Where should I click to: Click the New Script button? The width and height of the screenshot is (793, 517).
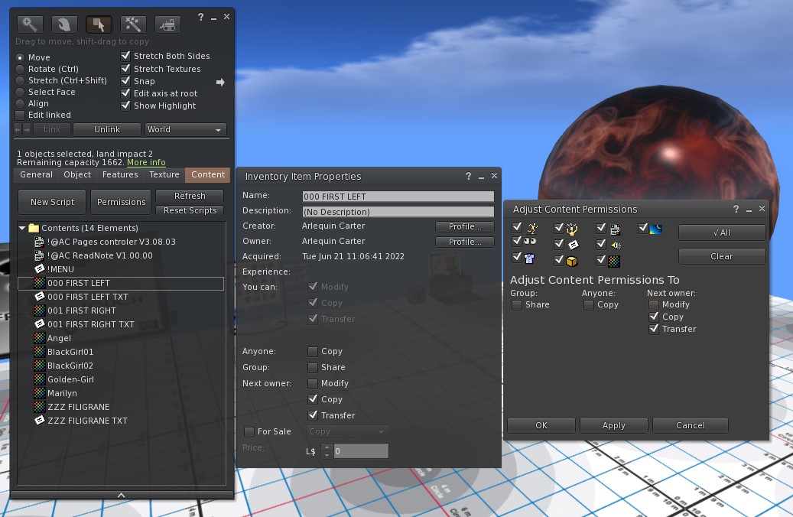[52, 203]
